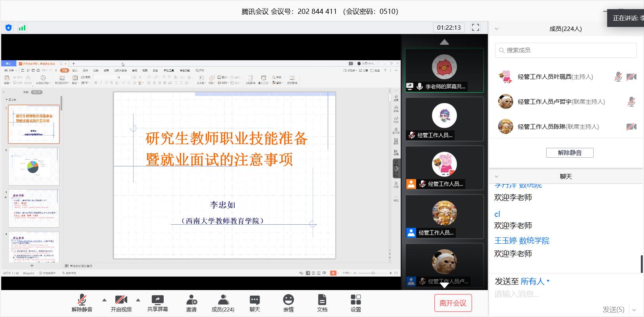Collapse the 成员 panel header
Viewport: 644px width, 317px height.
coord(497,29)
